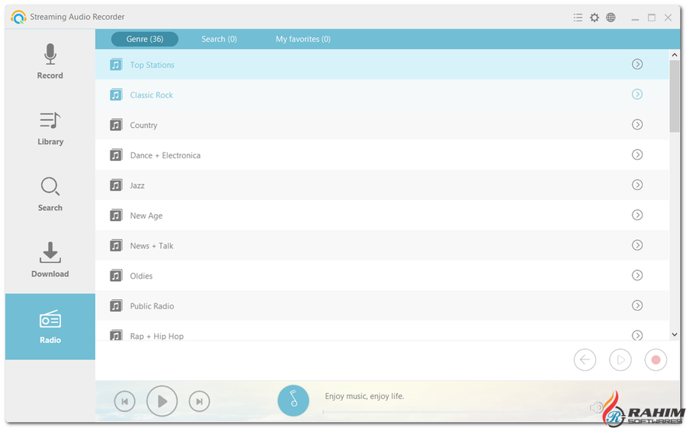This screenshot has width=686, height=428.
Task: Start recording with the red dot button
Action: pos(656,359)
